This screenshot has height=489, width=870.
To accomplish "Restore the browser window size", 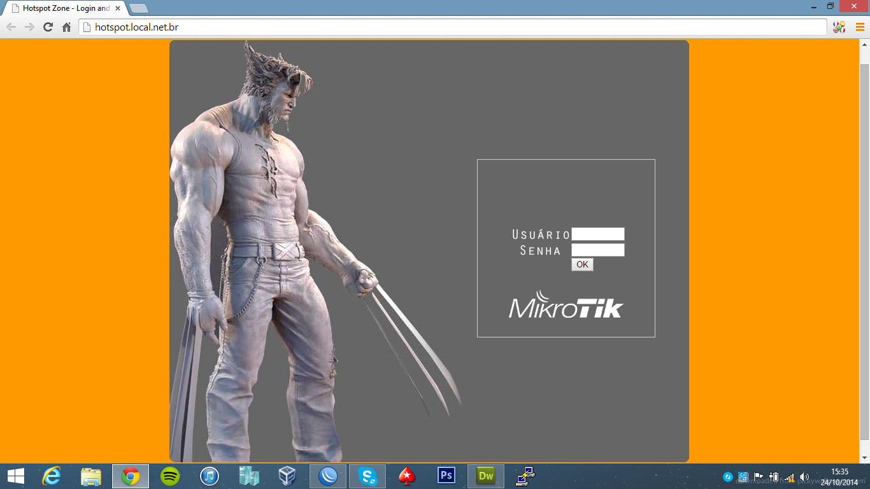I will [x=831, y=6].
